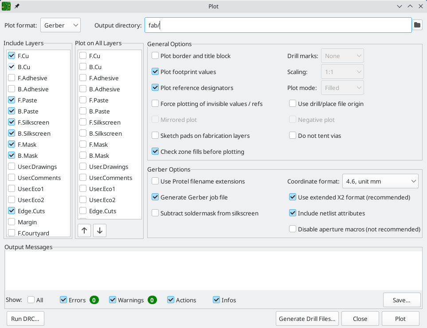Enable Subtract soldermask from silkscreen
The height and width of the screenshot is (328, 427).
point(155,213)
